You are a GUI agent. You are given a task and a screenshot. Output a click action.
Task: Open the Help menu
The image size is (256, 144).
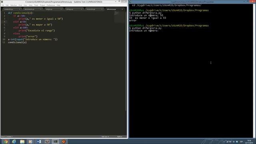tap(58, 5)
